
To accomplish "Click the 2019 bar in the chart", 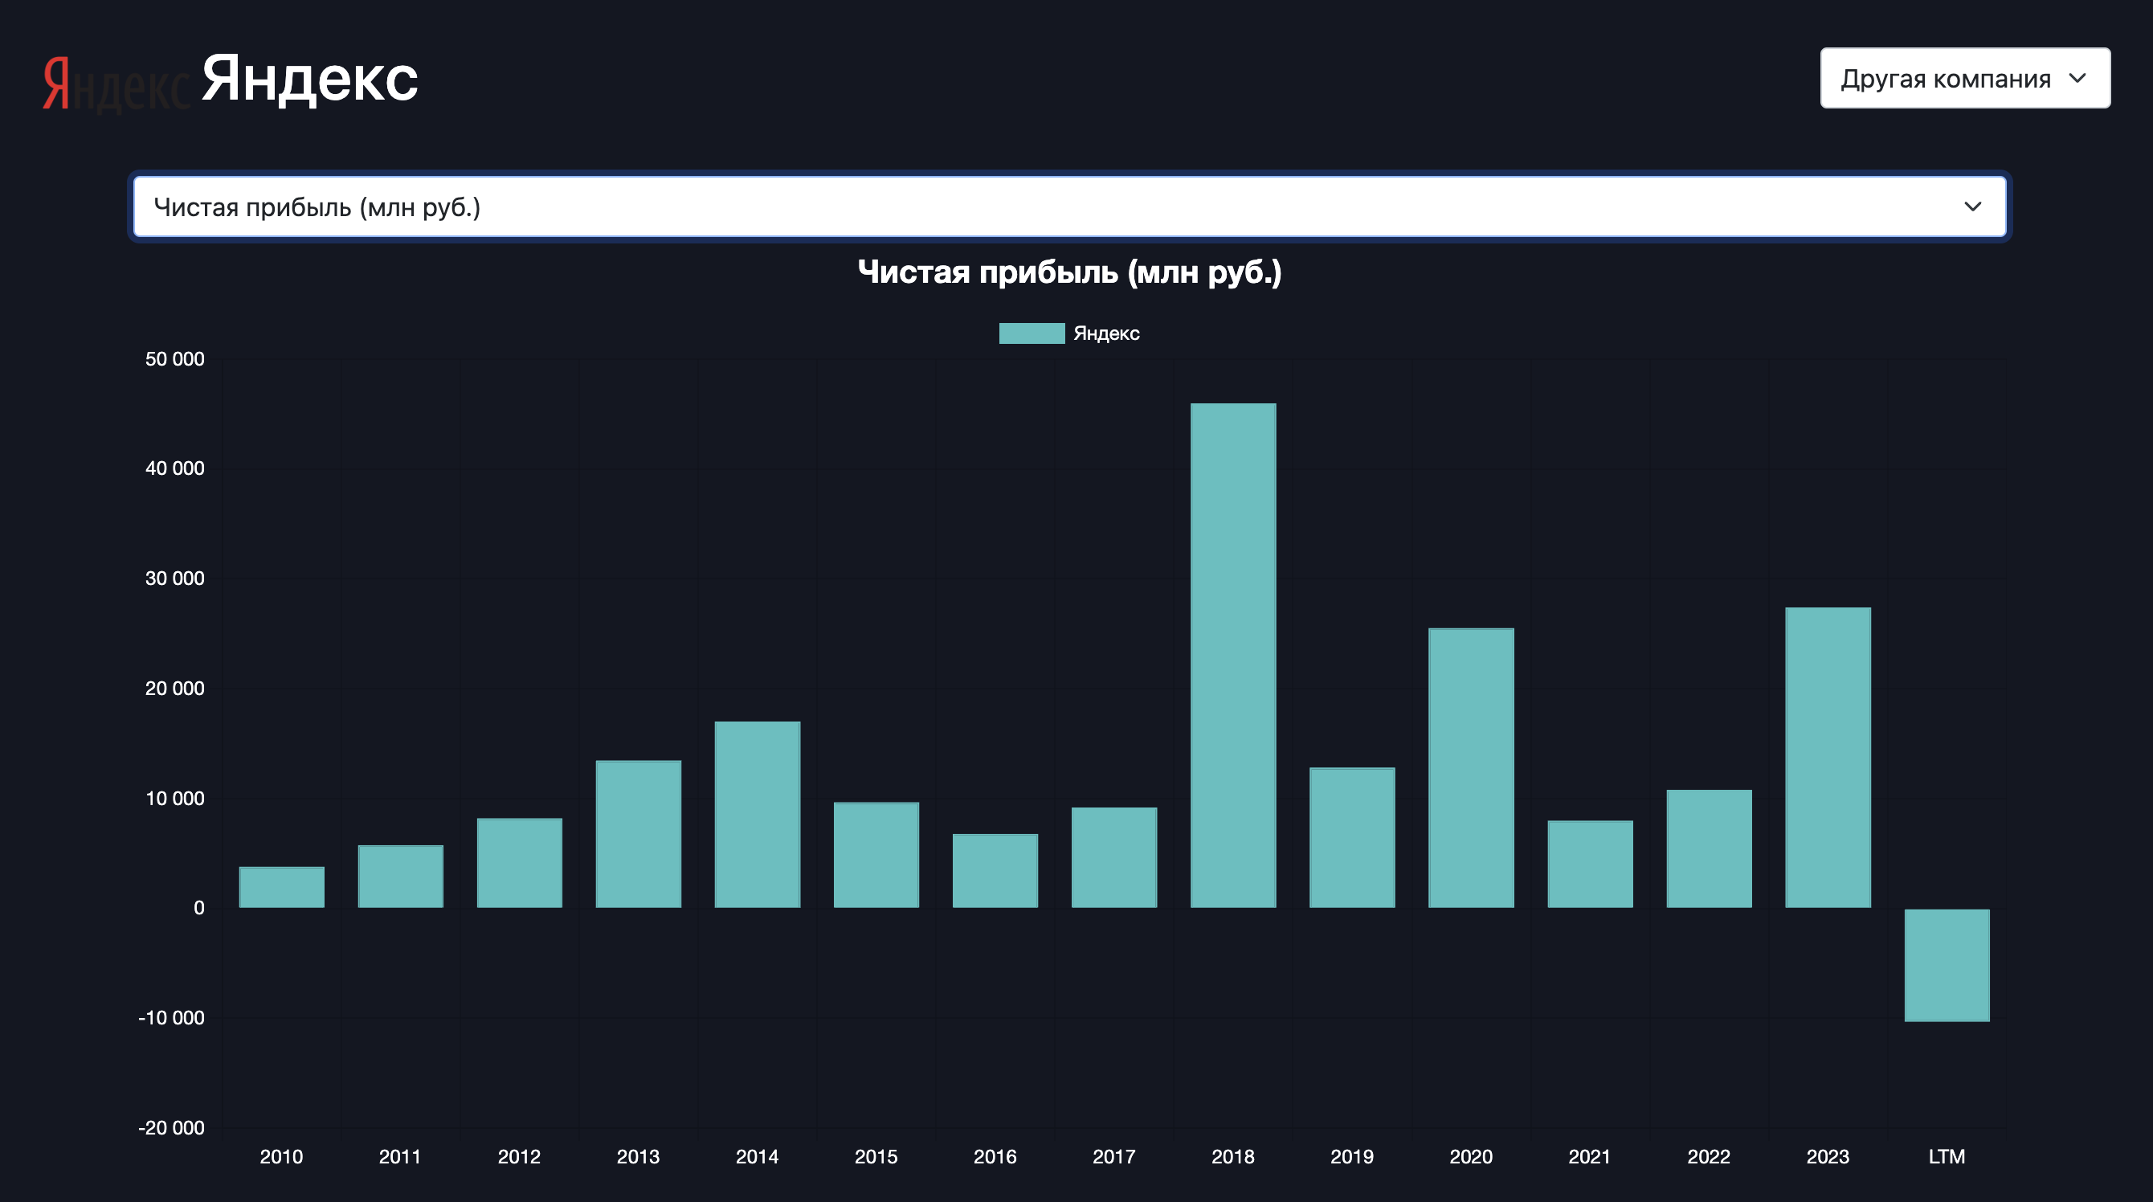I will (1351, 837).
